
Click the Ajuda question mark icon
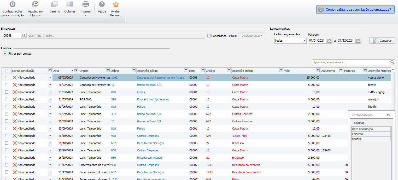[102, 4]
